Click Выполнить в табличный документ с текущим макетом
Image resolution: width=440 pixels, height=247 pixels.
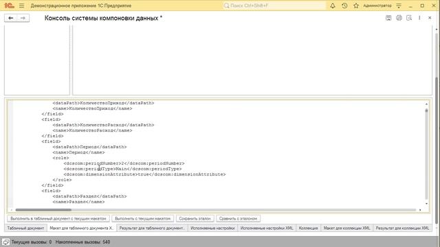point(58,218)
